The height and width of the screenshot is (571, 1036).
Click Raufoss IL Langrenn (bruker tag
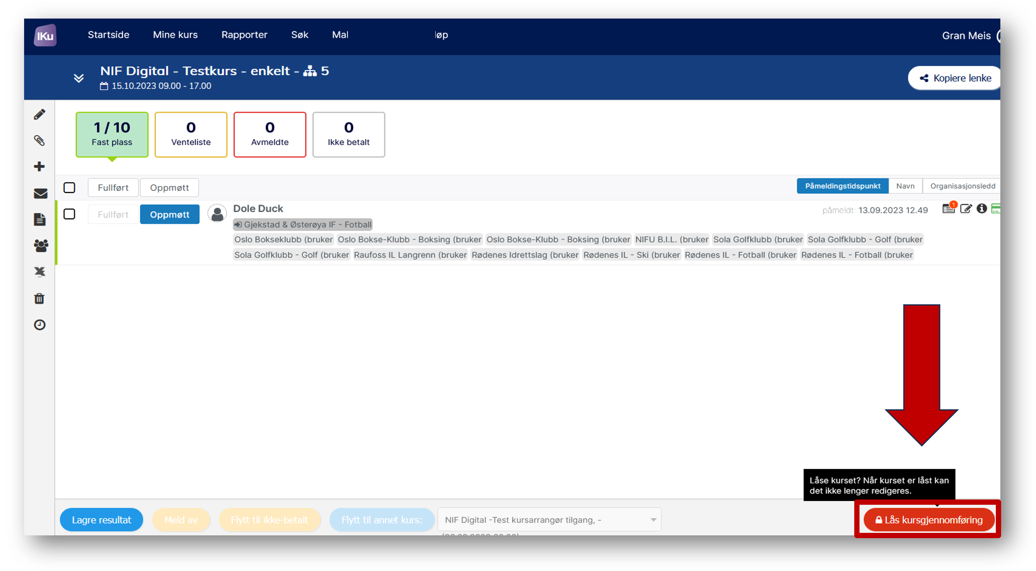coord(410,255)
